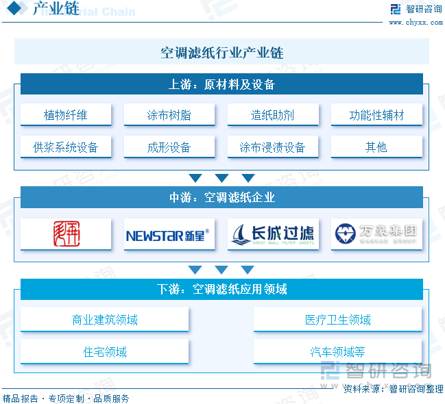Open the www.chyxx.com link
Viewport: 445px width, 404px height.
(416, 23)
